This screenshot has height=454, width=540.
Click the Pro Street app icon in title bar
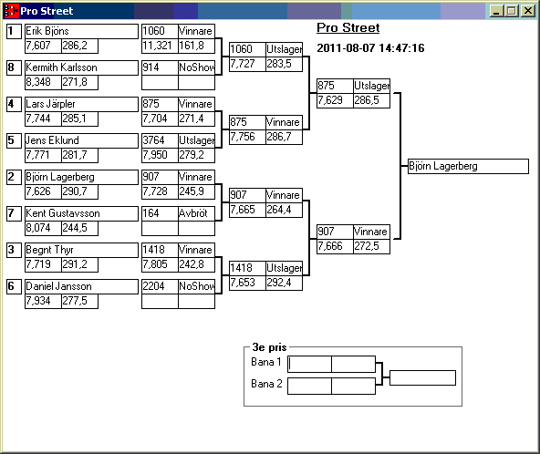pos(10,11)
